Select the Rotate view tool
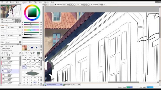Screen dimensions: 161x90 point(28,55)
